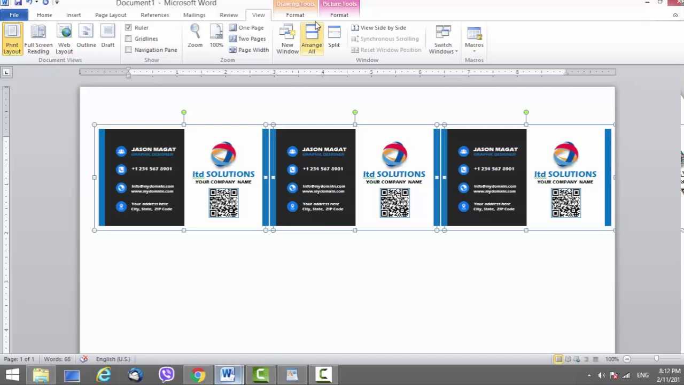
Task: Switch to Full Screen Reading view
Action: [38, 39]
